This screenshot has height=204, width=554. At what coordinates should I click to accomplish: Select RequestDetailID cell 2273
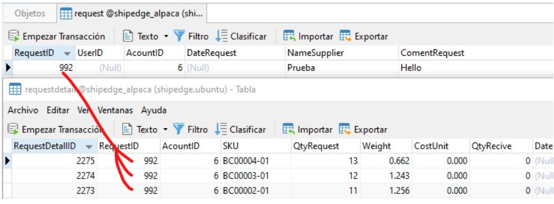pyautogui.click(x=55, y=191)
